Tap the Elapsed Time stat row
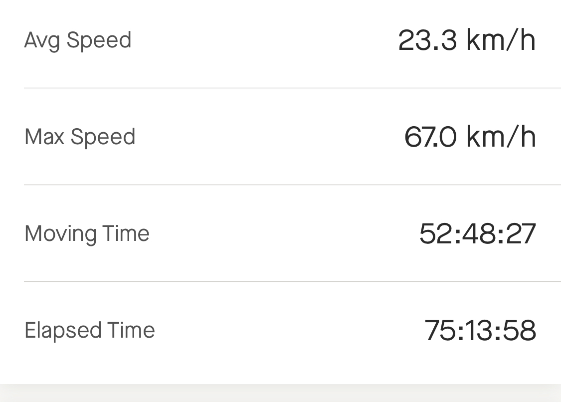Viewport: 561px width, 404px height. tap(280, 333)
